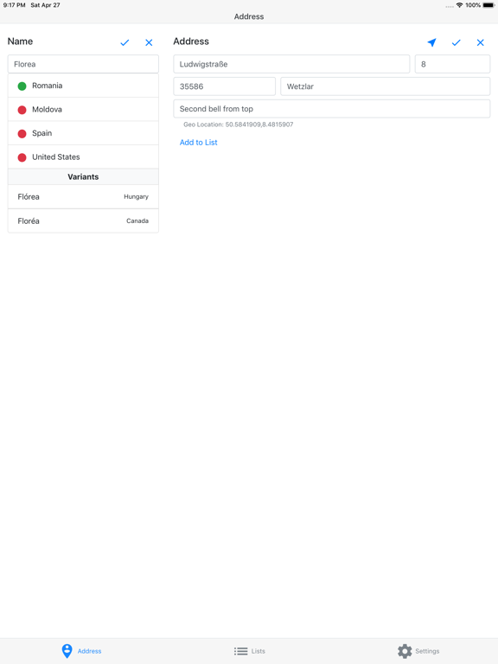Tap the Add to List link
Screen dimensions: 498x664
[198, 143]
